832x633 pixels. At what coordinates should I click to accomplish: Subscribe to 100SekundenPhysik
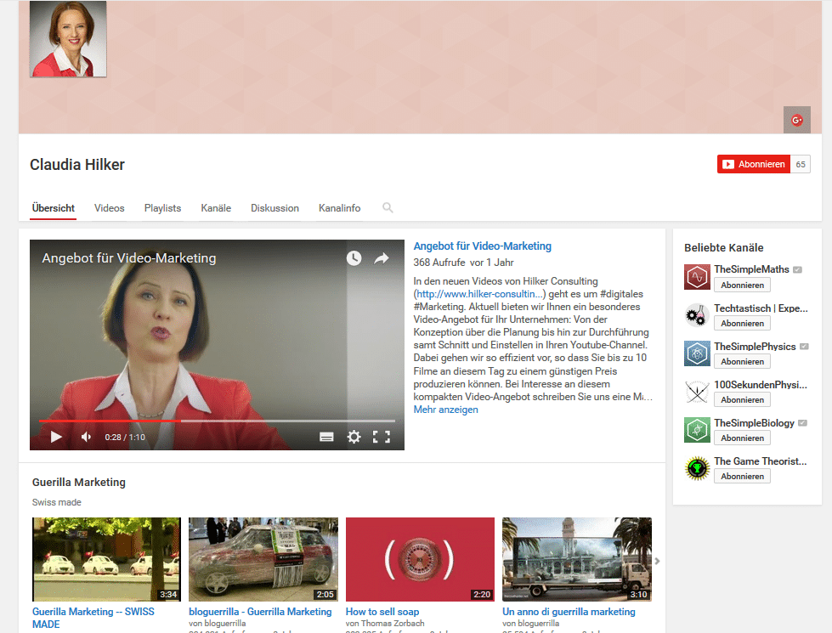[742, 399]
